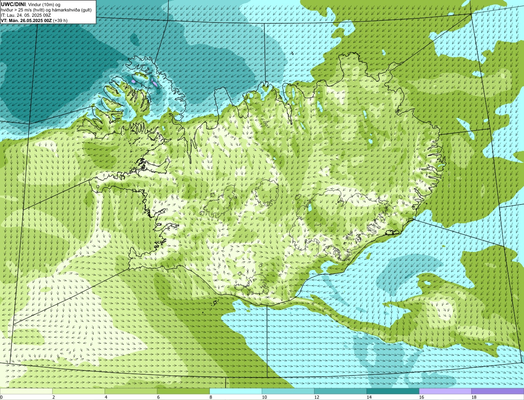Viewport: 524px width, 400px height.
Task: Click the "14" tick label on the scale
Action: [x=369, y=397]
